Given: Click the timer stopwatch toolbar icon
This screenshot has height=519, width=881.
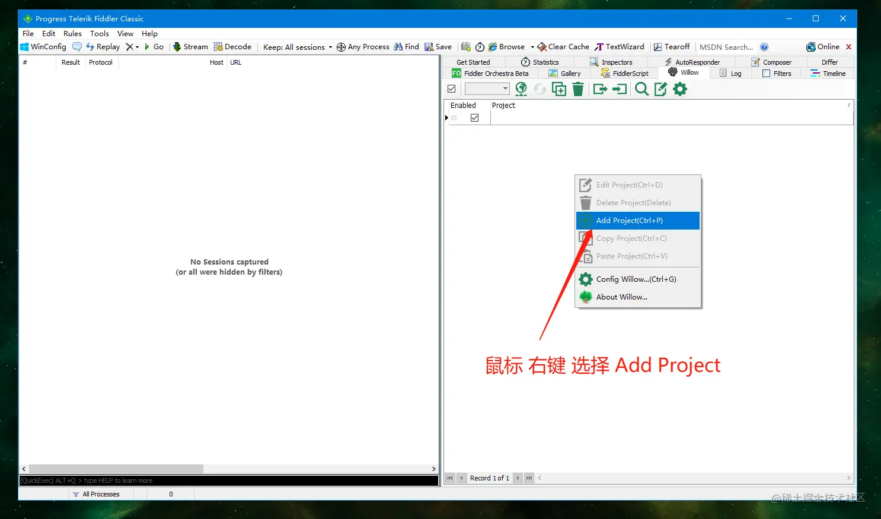Looking at the screenshot, I should point(480,47).
